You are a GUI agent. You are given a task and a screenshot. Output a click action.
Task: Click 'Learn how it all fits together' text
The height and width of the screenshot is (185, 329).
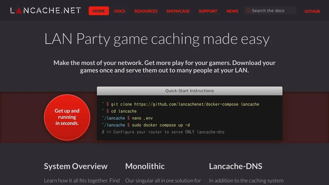tap(82, 181)
